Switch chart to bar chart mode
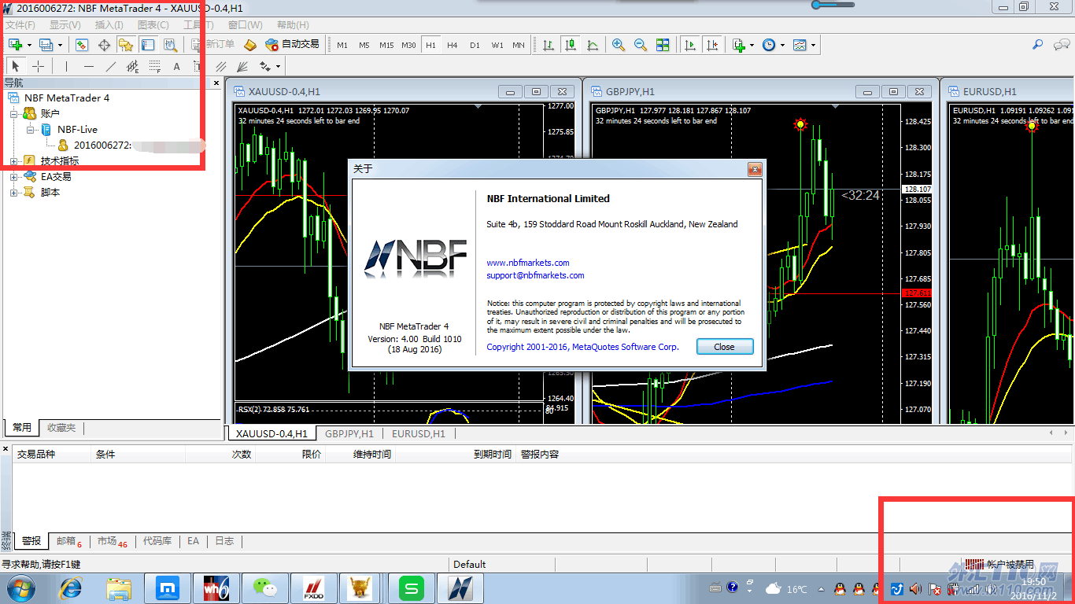 click(549, 45)
